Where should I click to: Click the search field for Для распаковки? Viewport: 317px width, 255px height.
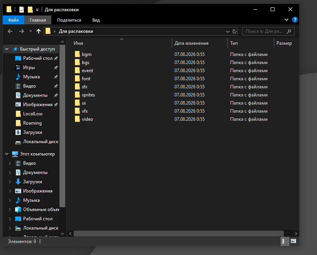click(x=268, y=31)
